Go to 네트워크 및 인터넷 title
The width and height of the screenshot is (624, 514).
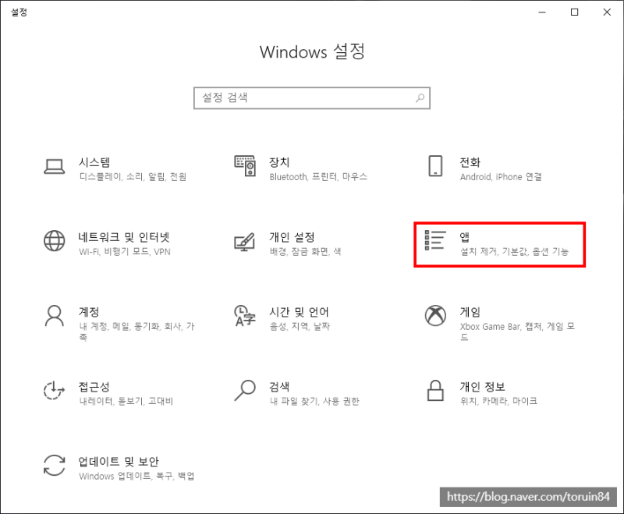(124, 237)
